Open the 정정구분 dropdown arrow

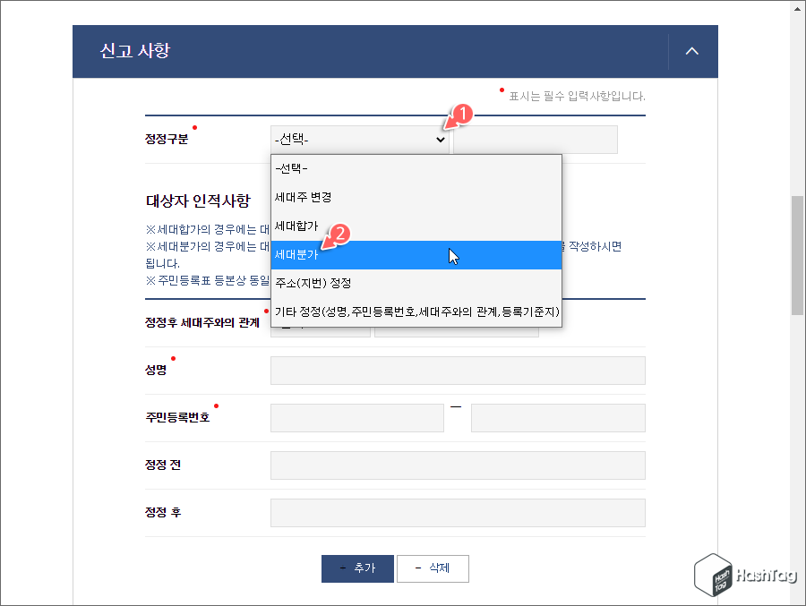click(x=439, y=139)
